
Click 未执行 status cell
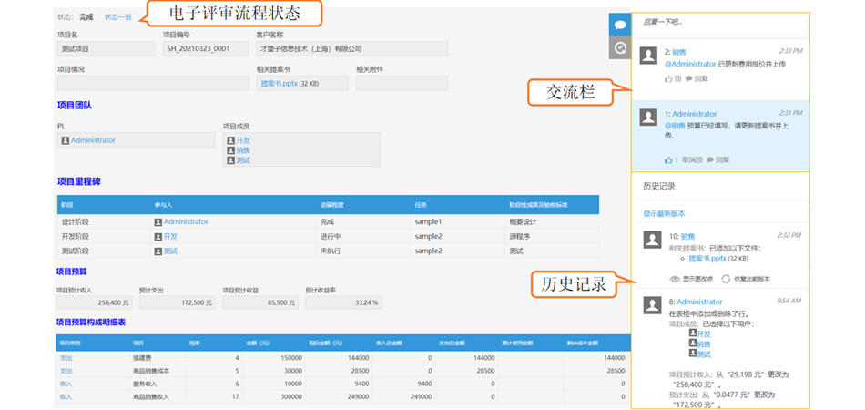[330, 251]
